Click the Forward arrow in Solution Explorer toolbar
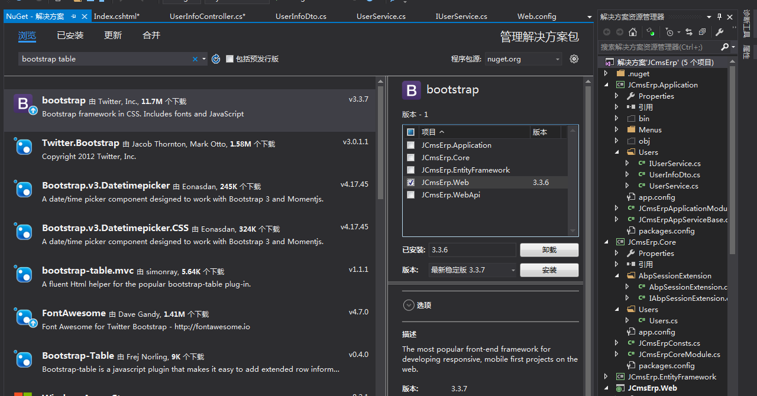Screen dimensions: 757x396 pyautogui.click(x=620, y=32)
